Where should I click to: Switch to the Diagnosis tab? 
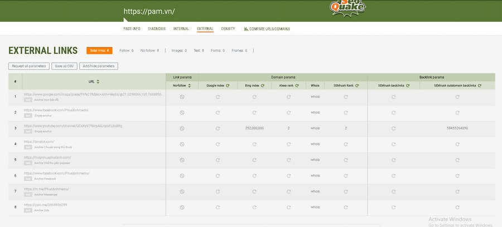coord(157,28)
